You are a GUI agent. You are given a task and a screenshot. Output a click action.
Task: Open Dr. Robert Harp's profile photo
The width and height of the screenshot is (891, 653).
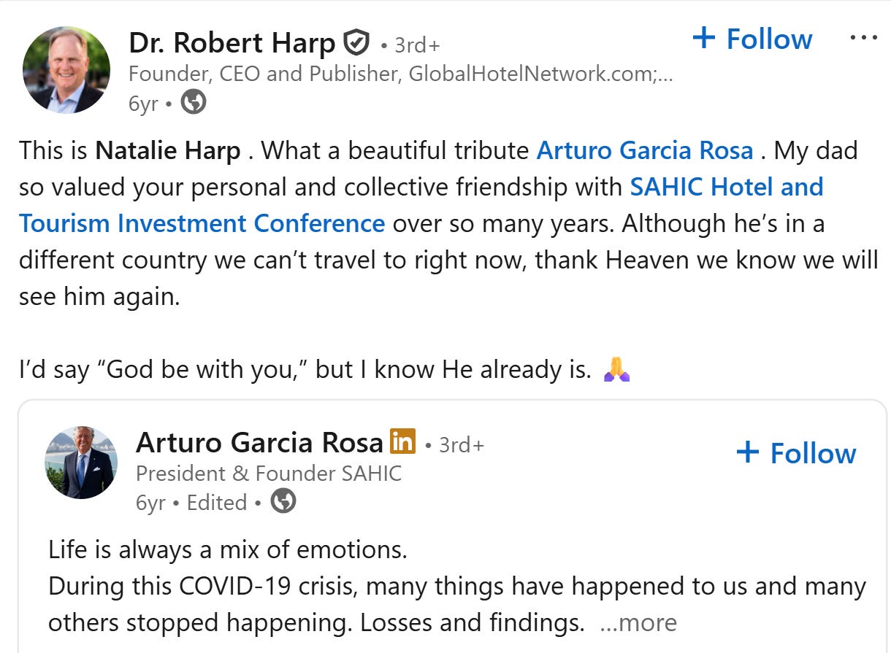click(66, 70)
